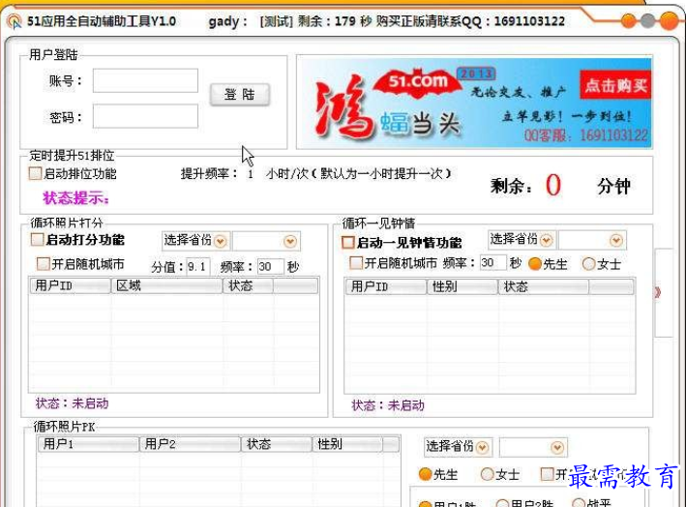Click the first orange window control circle
The width and height of the screenshot is (686, 507).
click(x=628, y=21)
